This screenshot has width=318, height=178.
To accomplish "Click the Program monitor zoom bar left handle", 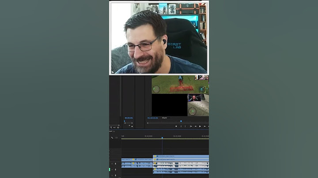I will [x=148, y=123].
